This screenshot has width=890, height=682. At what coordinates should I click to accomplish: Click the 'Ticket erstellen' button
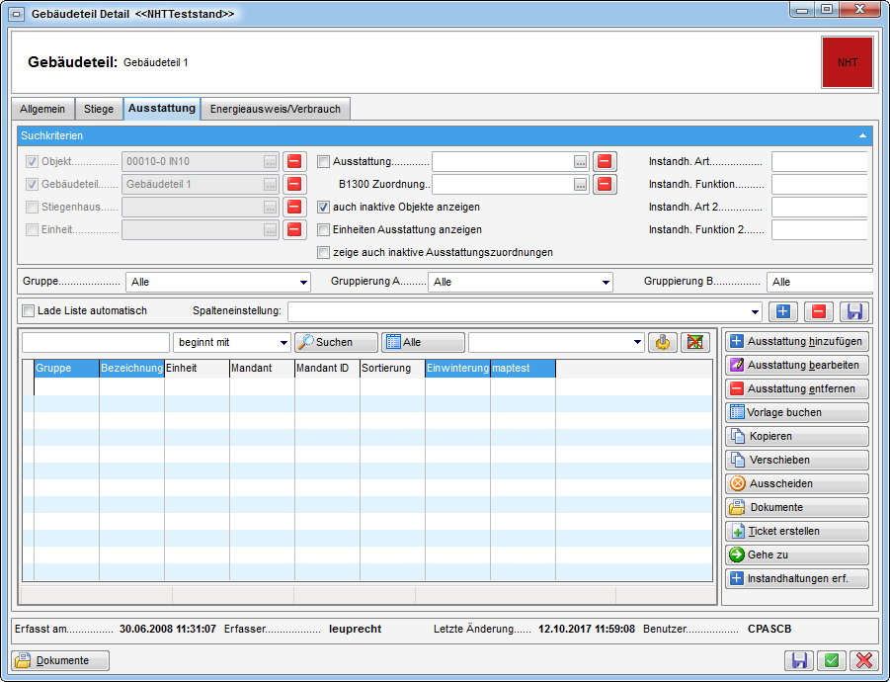tap(796, 531)
